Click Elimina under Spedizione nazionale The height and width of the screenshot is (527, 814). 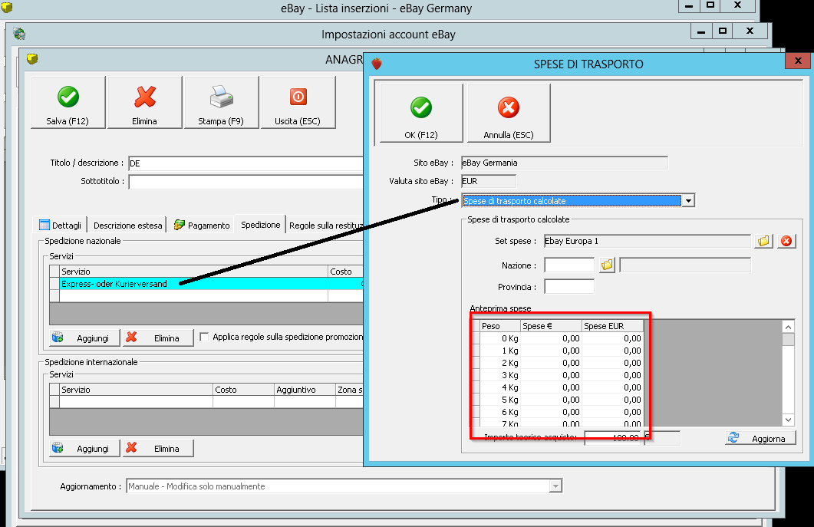tap(158, 338)
